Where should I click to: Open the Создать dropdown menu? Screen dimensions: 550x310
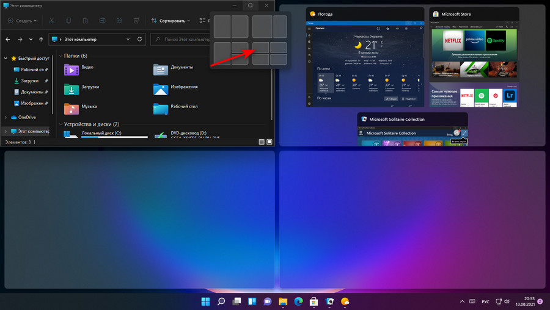tap(22, 21)
